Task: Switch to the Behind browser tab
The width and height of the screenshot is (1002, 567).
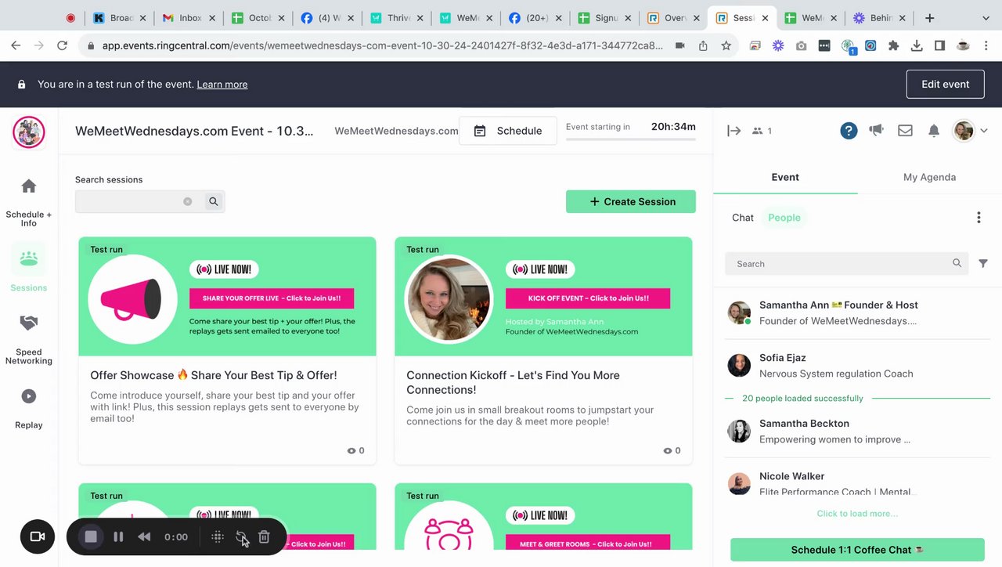Action: [x=880, y=18]
